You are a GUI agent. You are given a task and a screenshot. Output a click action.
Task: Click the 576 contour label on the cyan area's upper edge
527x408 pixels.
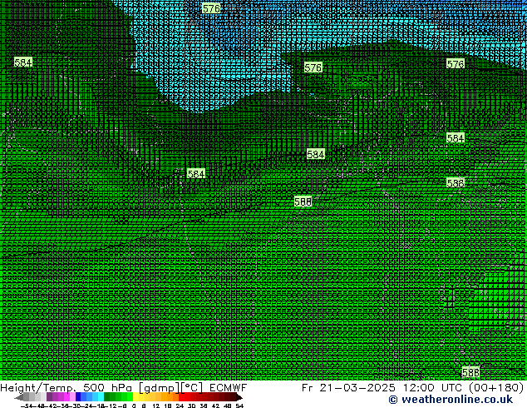211,8
